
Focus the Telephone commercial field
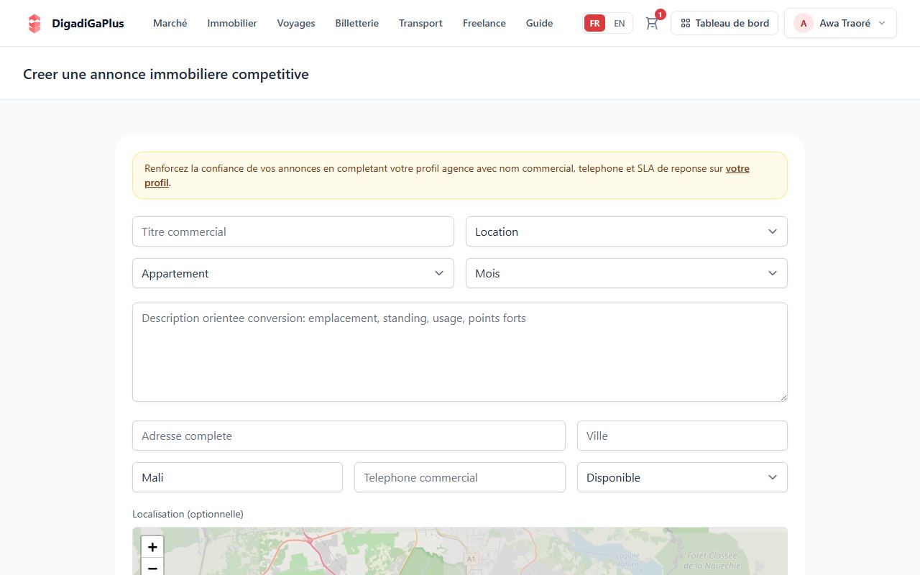(x=460, y=477)
